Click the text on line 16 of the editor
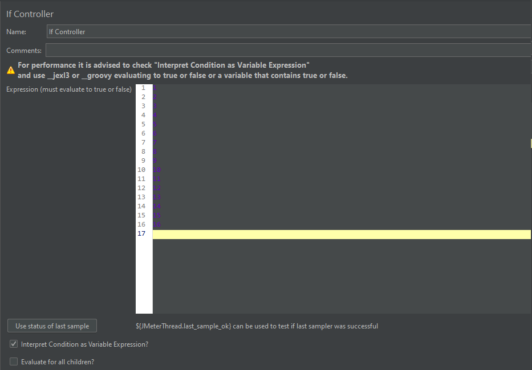532x370 pixels. click(157, 224)
